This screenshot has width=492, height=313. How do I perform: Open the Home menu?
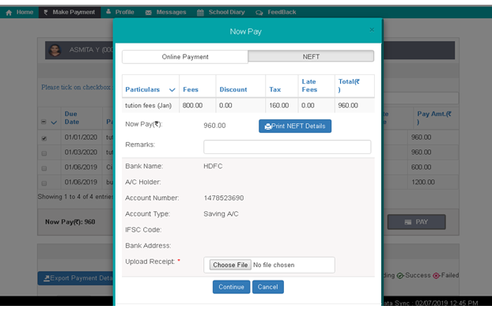point(20,12)
